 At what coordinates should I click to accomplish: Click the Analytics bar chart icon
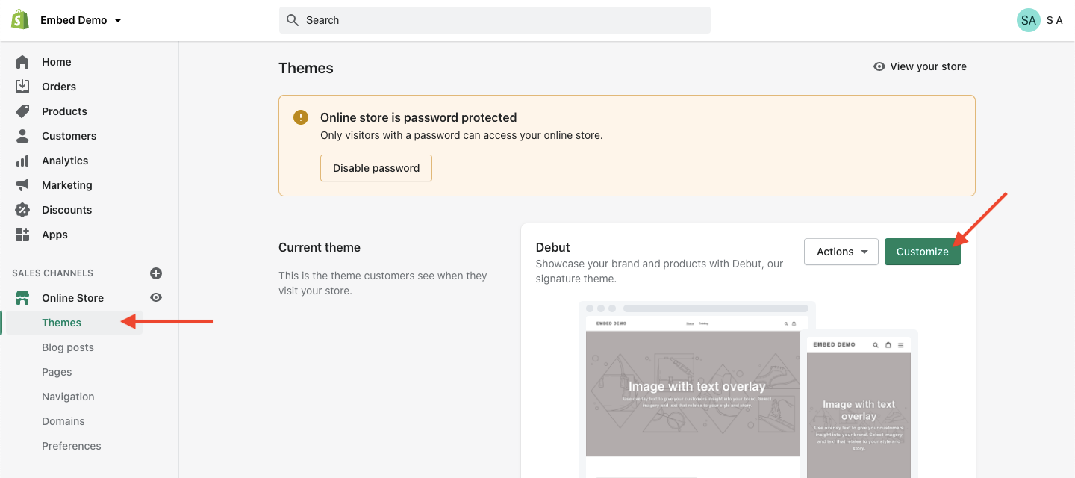tap(22, 161)
